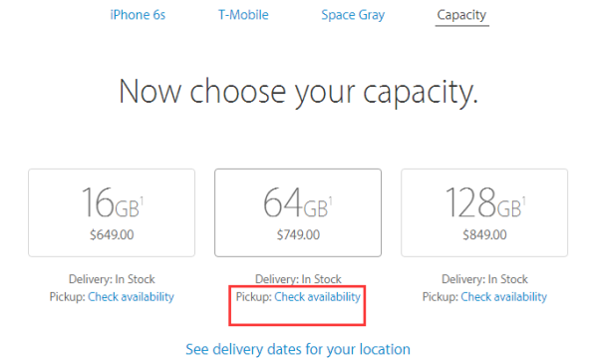The width and height of the screenshot is (598, 364).
Task: Click footnote 1 superscript beside 64GB
Action: 330,200
